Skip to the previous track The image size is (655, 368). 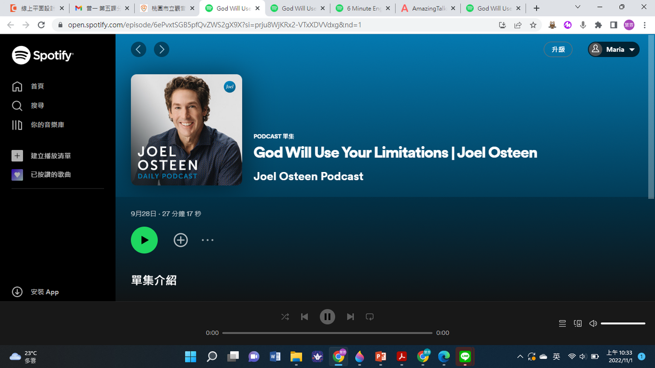(305, 317)
